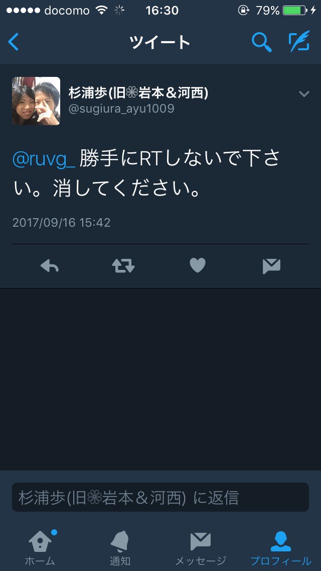This screenshot has width=321, height=571.
Task: Tap the 杉浦歩(旧岩本＆河西) display name
Action: pos(138,93)
